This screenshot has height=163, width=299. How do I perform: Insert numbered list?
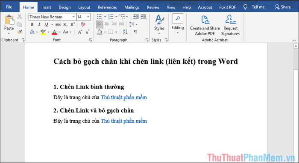coord(111,17)
